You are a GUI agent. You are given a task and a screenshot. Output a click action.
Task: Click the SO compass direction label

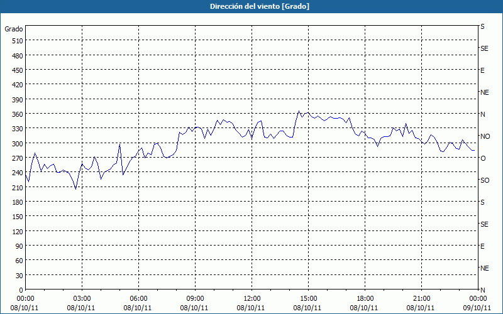[485, 180]
